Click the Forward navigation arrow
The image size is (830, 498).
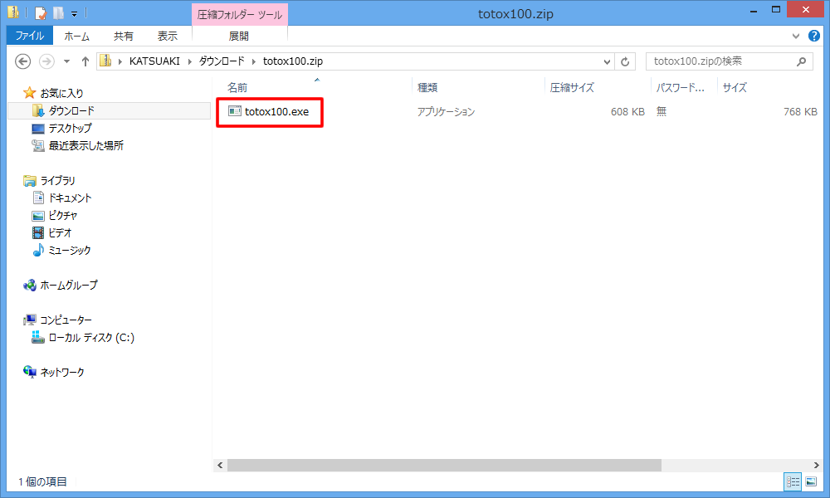47,61
